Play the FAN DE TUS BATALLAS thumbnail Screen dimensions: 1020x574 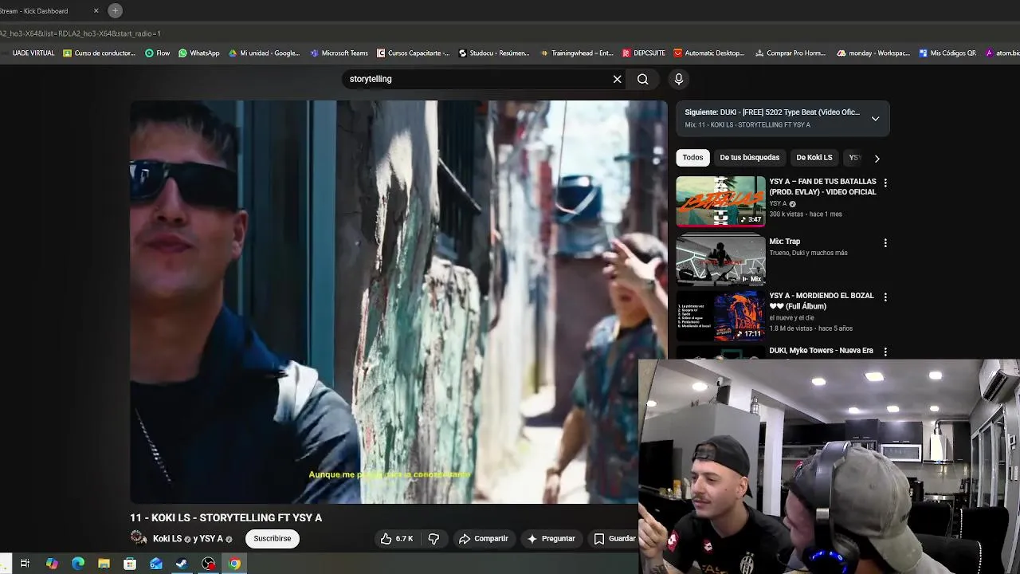point(720,202)
